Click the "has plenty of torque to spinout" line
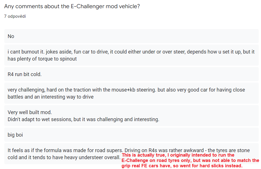Viewport: 261px width, 169px height. tap(42, 59)
